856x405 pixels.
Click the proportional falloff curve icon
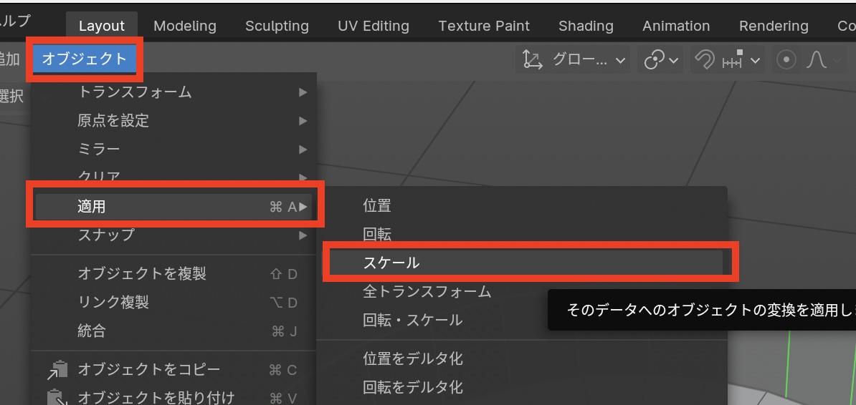[x=817, y=61]
